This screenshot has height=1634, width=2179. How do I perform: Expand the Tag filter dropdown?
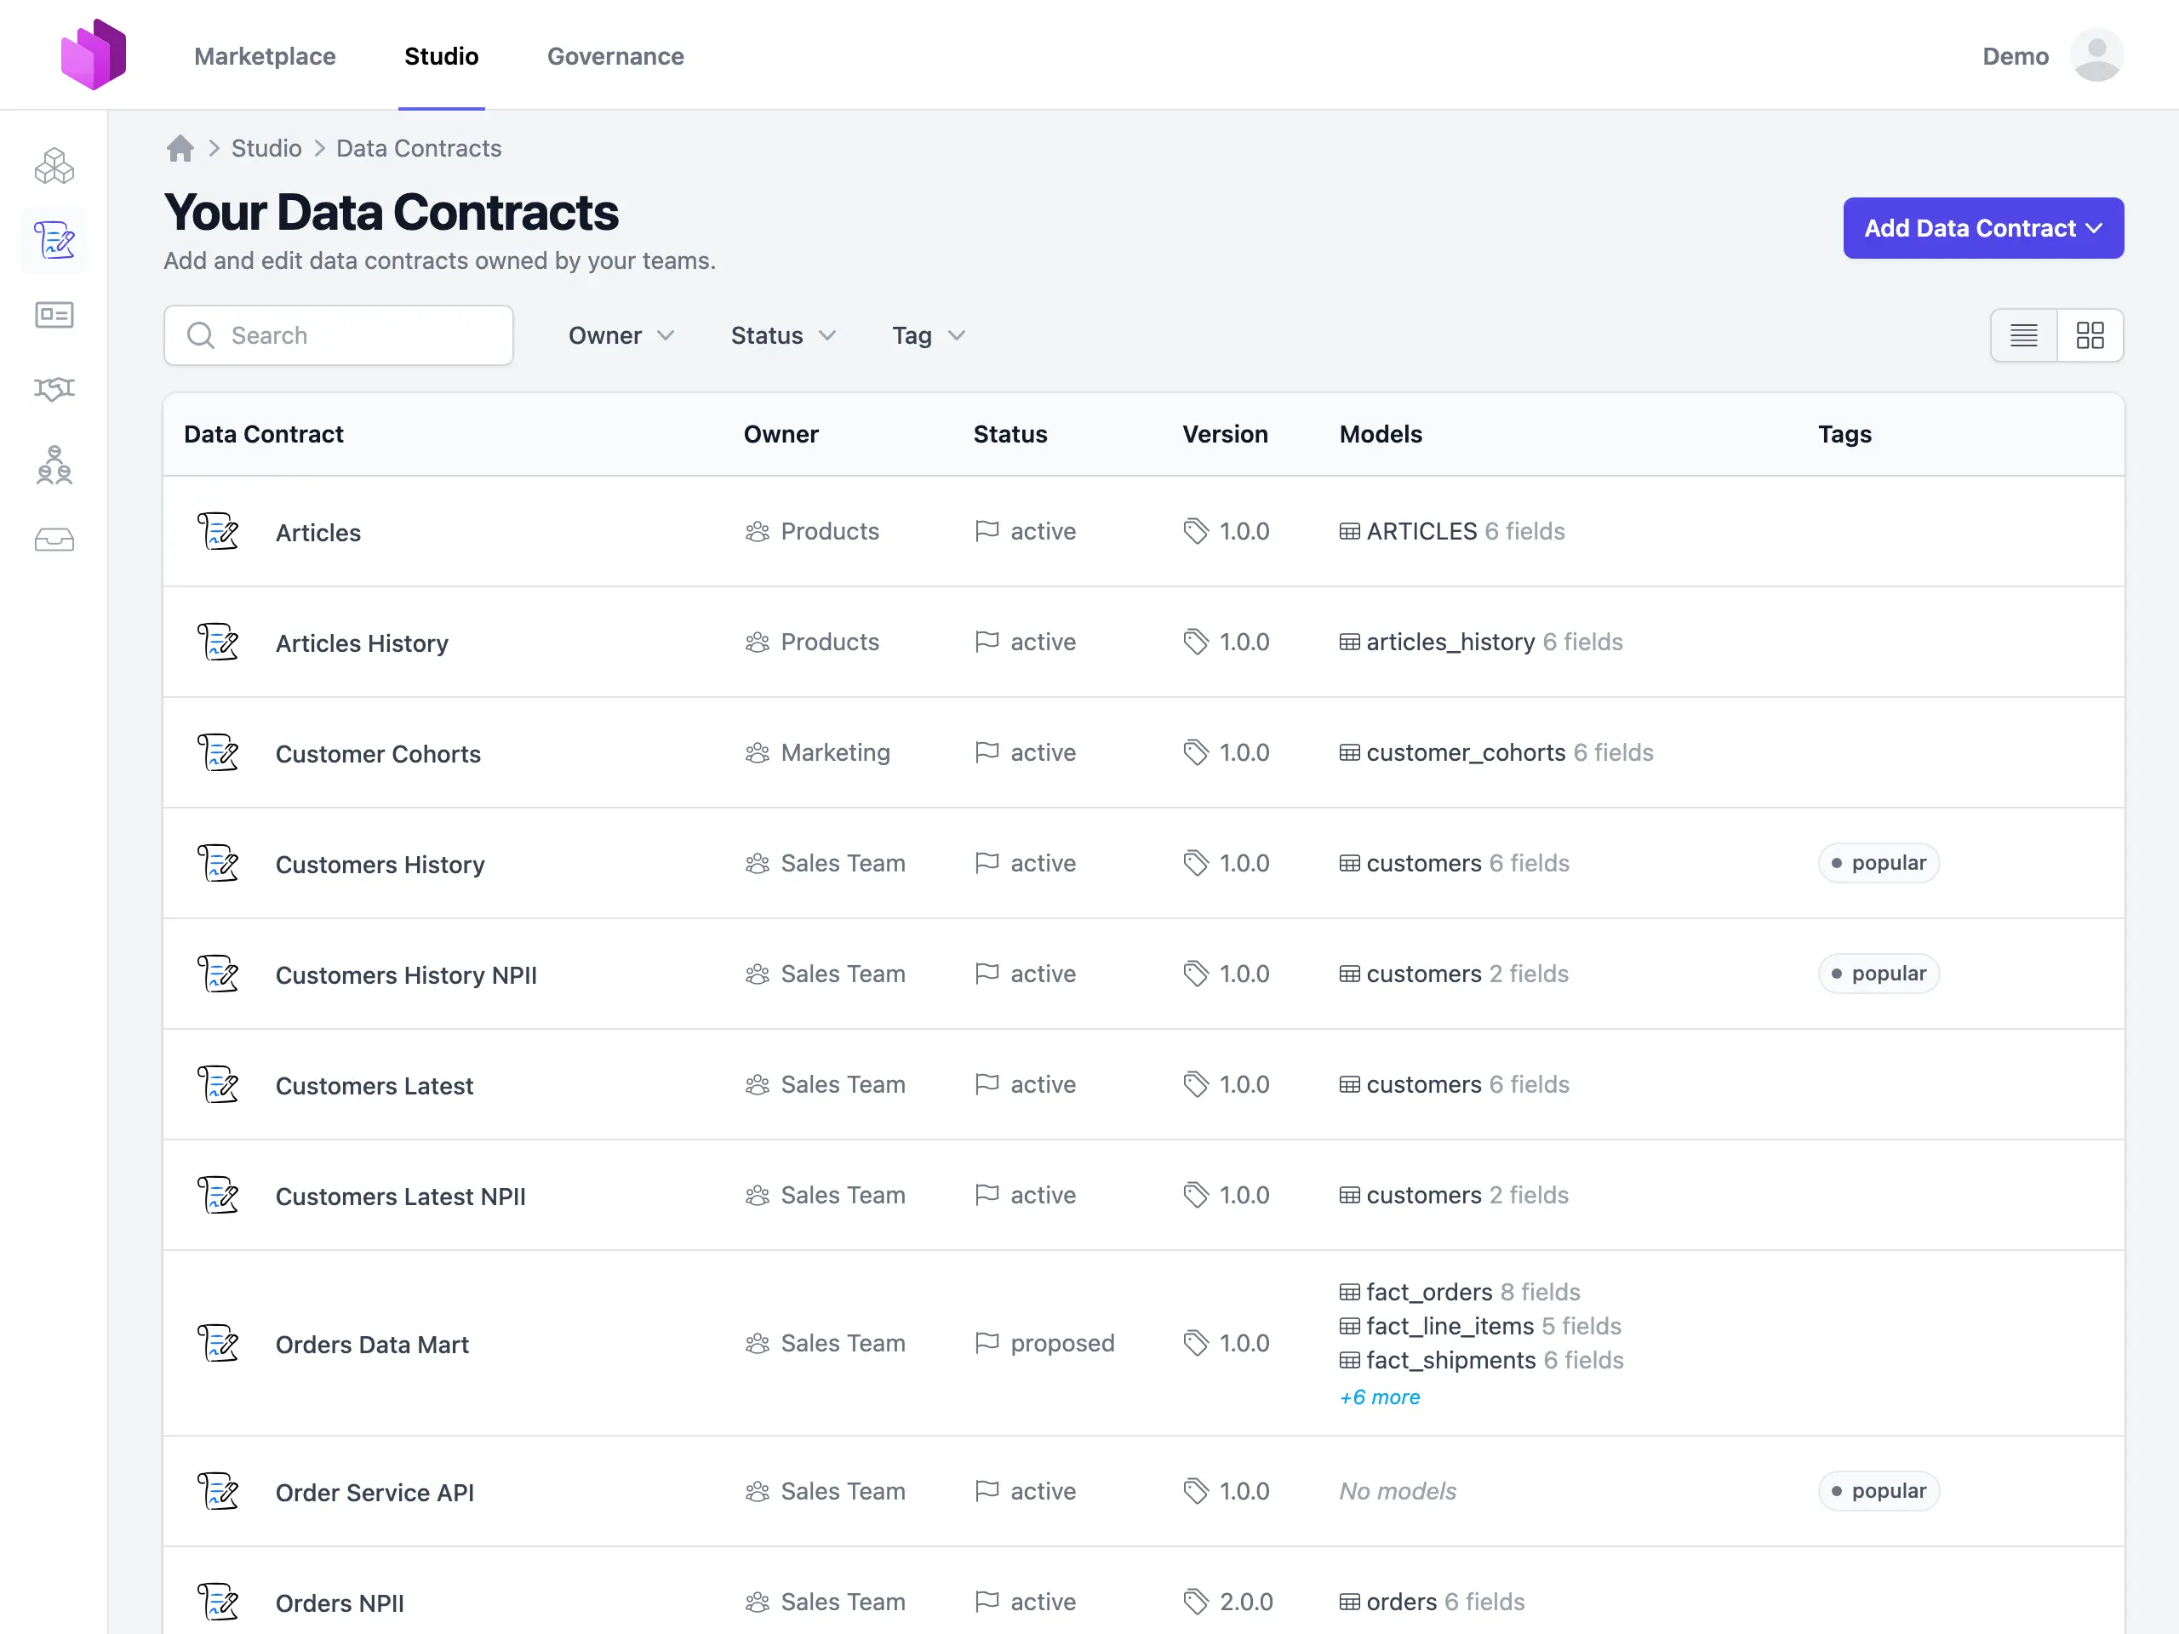pos(927,336)
